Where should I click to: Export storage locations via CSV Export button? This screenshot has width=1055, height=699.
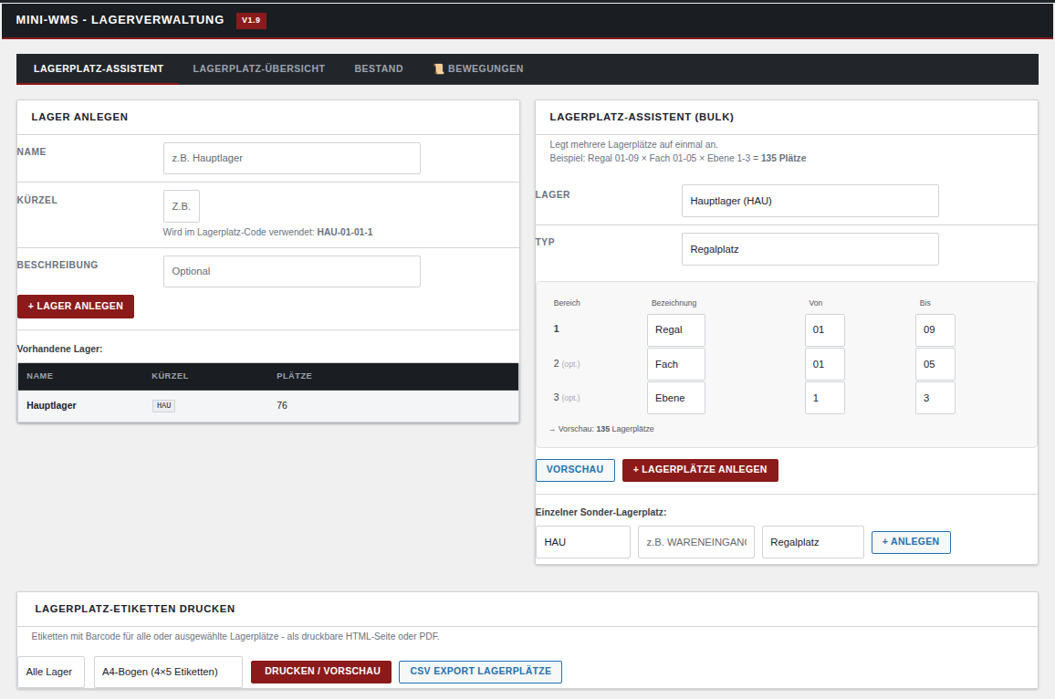[480, 672]
